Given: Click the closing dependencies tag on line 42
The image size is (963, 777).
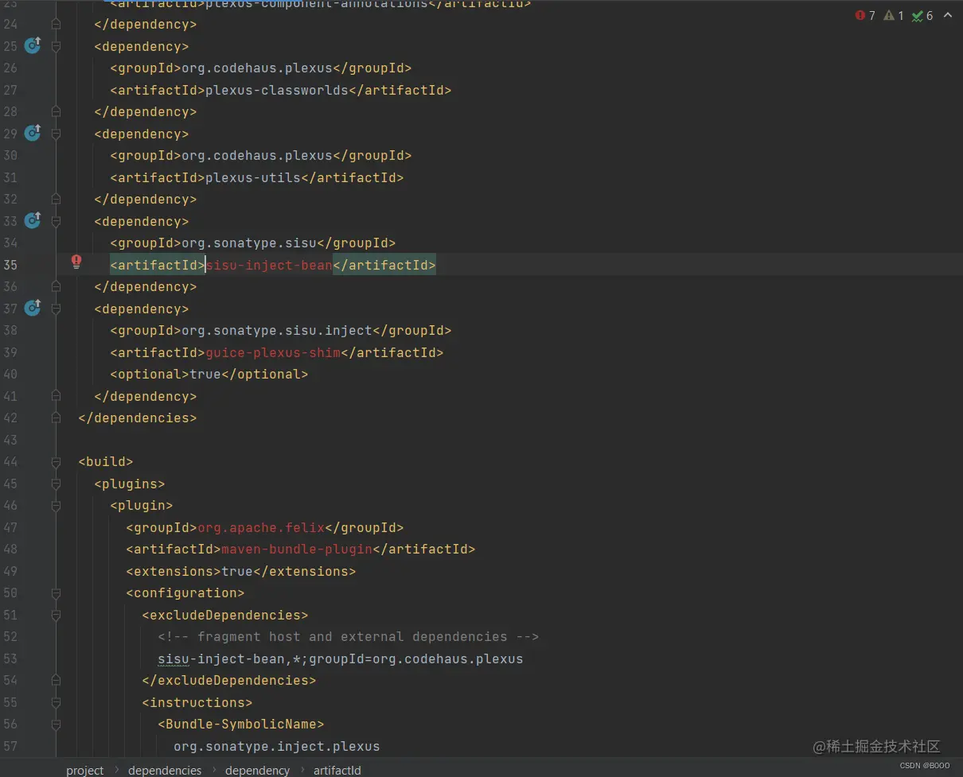Looking at the screenshot, I should click(137, 418).
